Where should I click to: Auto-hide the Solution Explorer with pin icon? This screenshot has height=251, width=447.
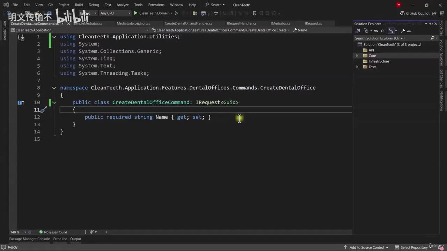(x=431, y=24)
